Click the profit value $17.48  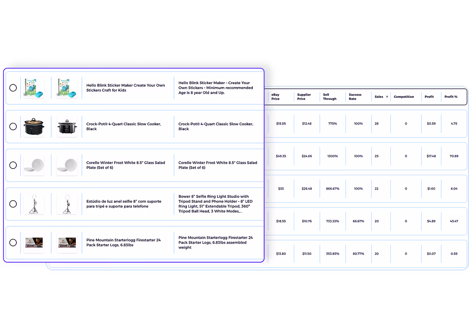(x=431, y=156)
